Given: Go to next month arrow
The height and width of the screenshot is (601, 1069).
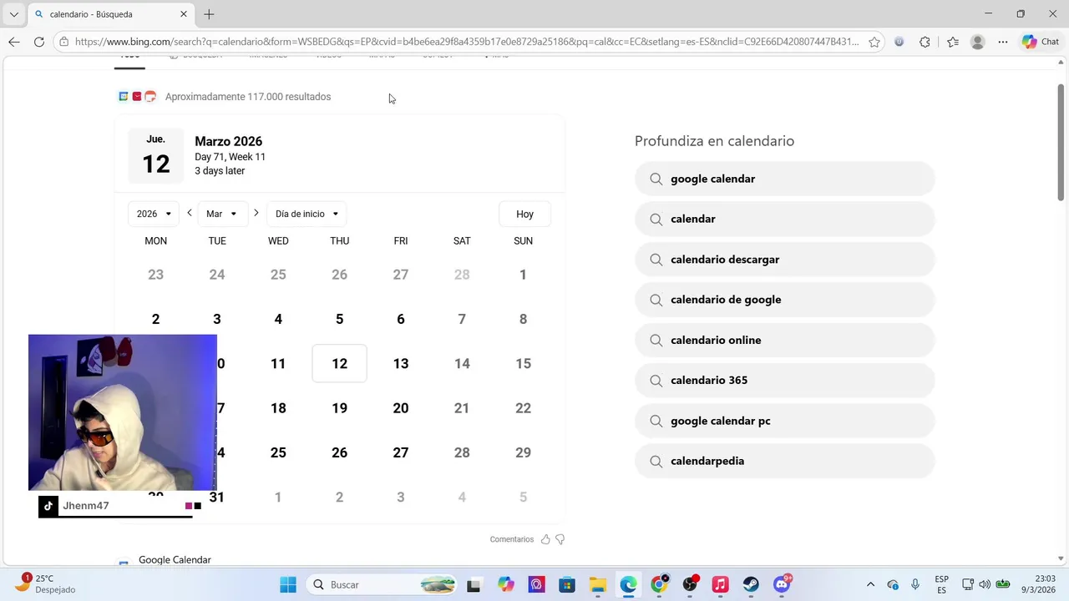Looking at the screenshot, I should pos(256,213).
